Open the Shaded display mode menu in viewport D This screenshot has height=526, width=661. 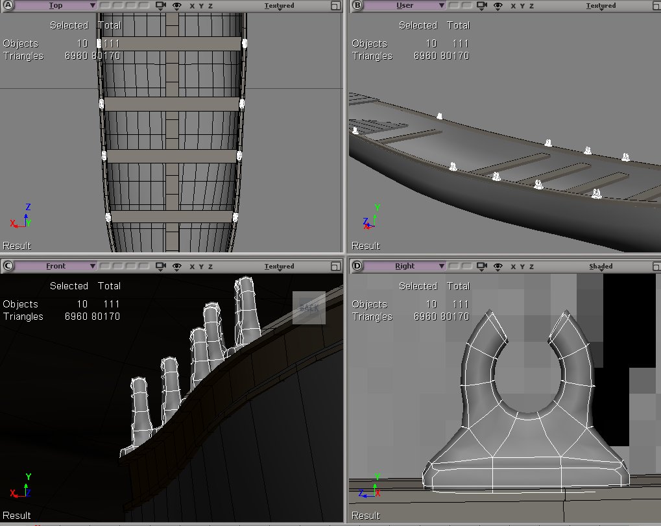601,267
